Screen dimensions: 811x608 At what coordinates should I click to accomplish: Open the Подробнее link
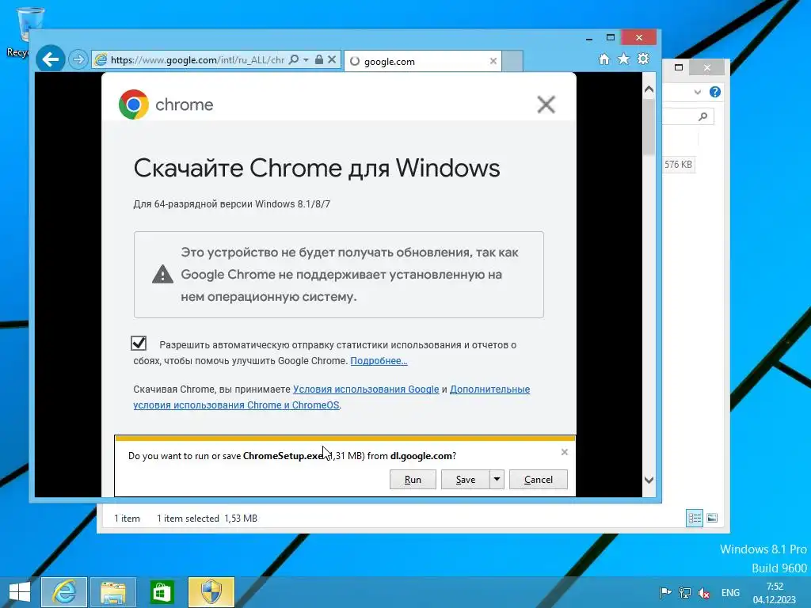tap(379, 361)
